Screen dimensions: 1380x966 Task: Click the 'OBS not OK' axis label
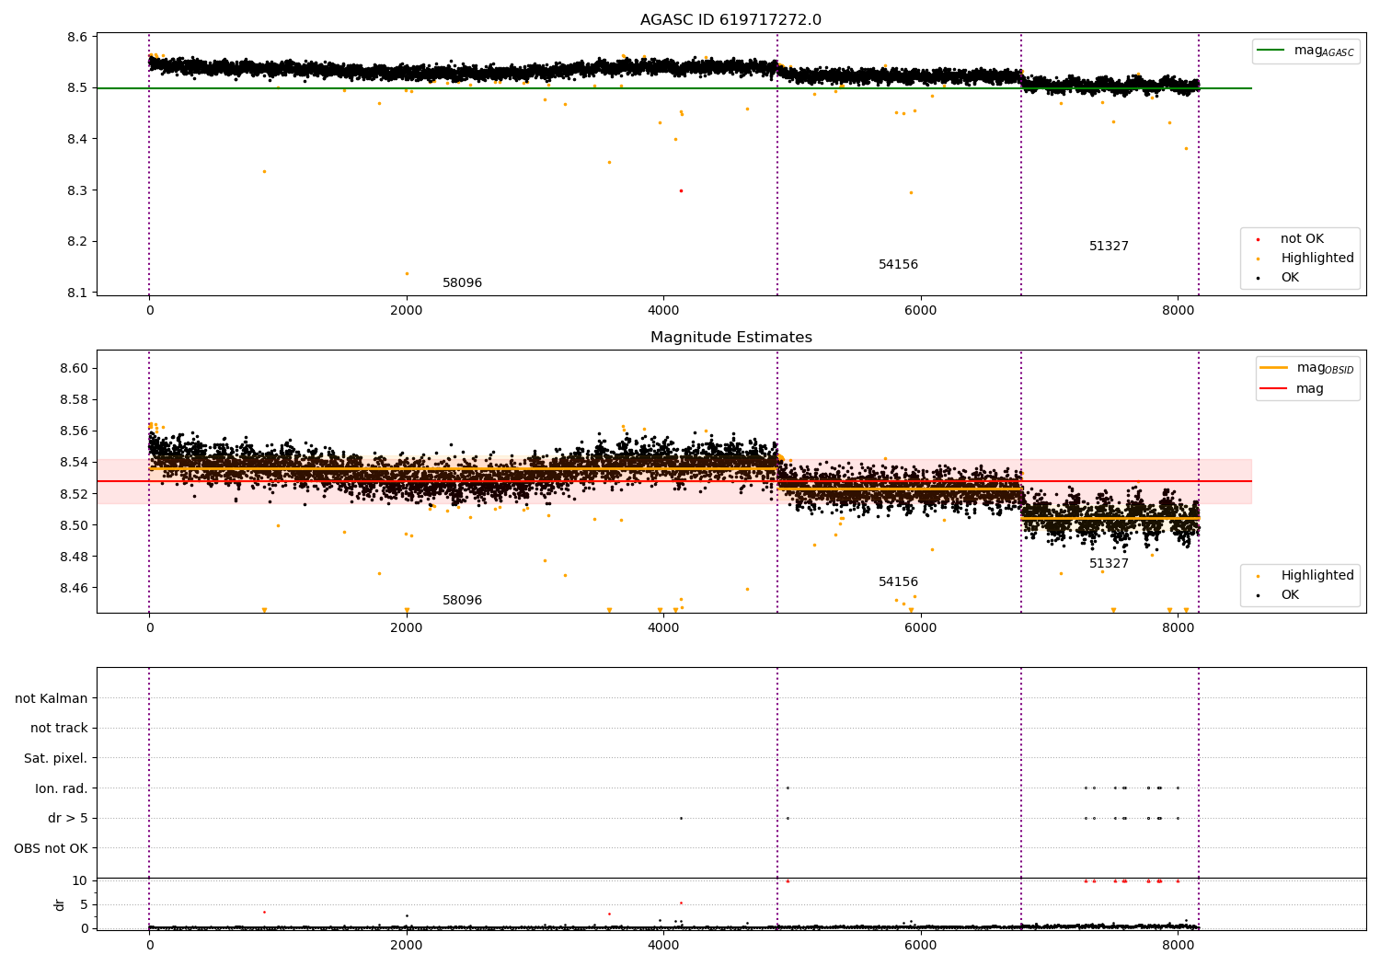click(x=51, y=848)
